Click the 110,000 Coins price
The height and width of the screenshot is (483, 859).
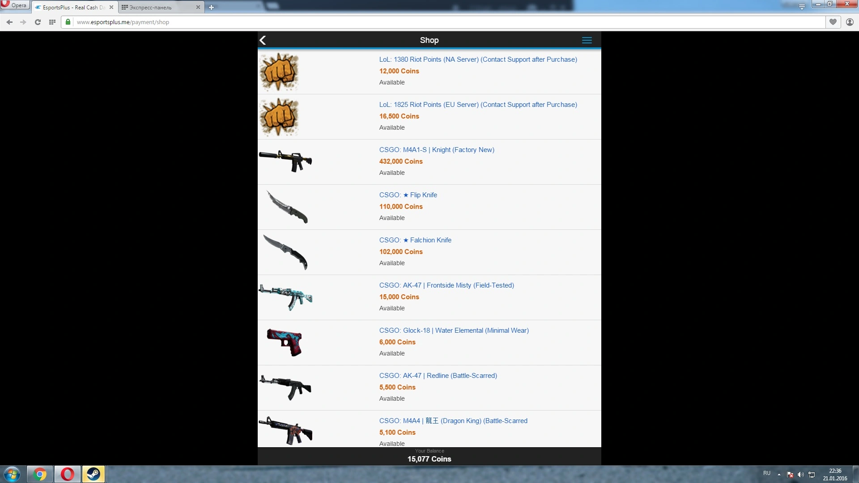pos(401,207)
